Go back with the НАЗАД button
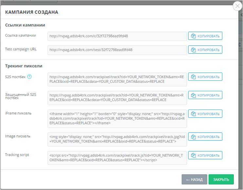Screen dimensions: 243x190 [195, 180]
